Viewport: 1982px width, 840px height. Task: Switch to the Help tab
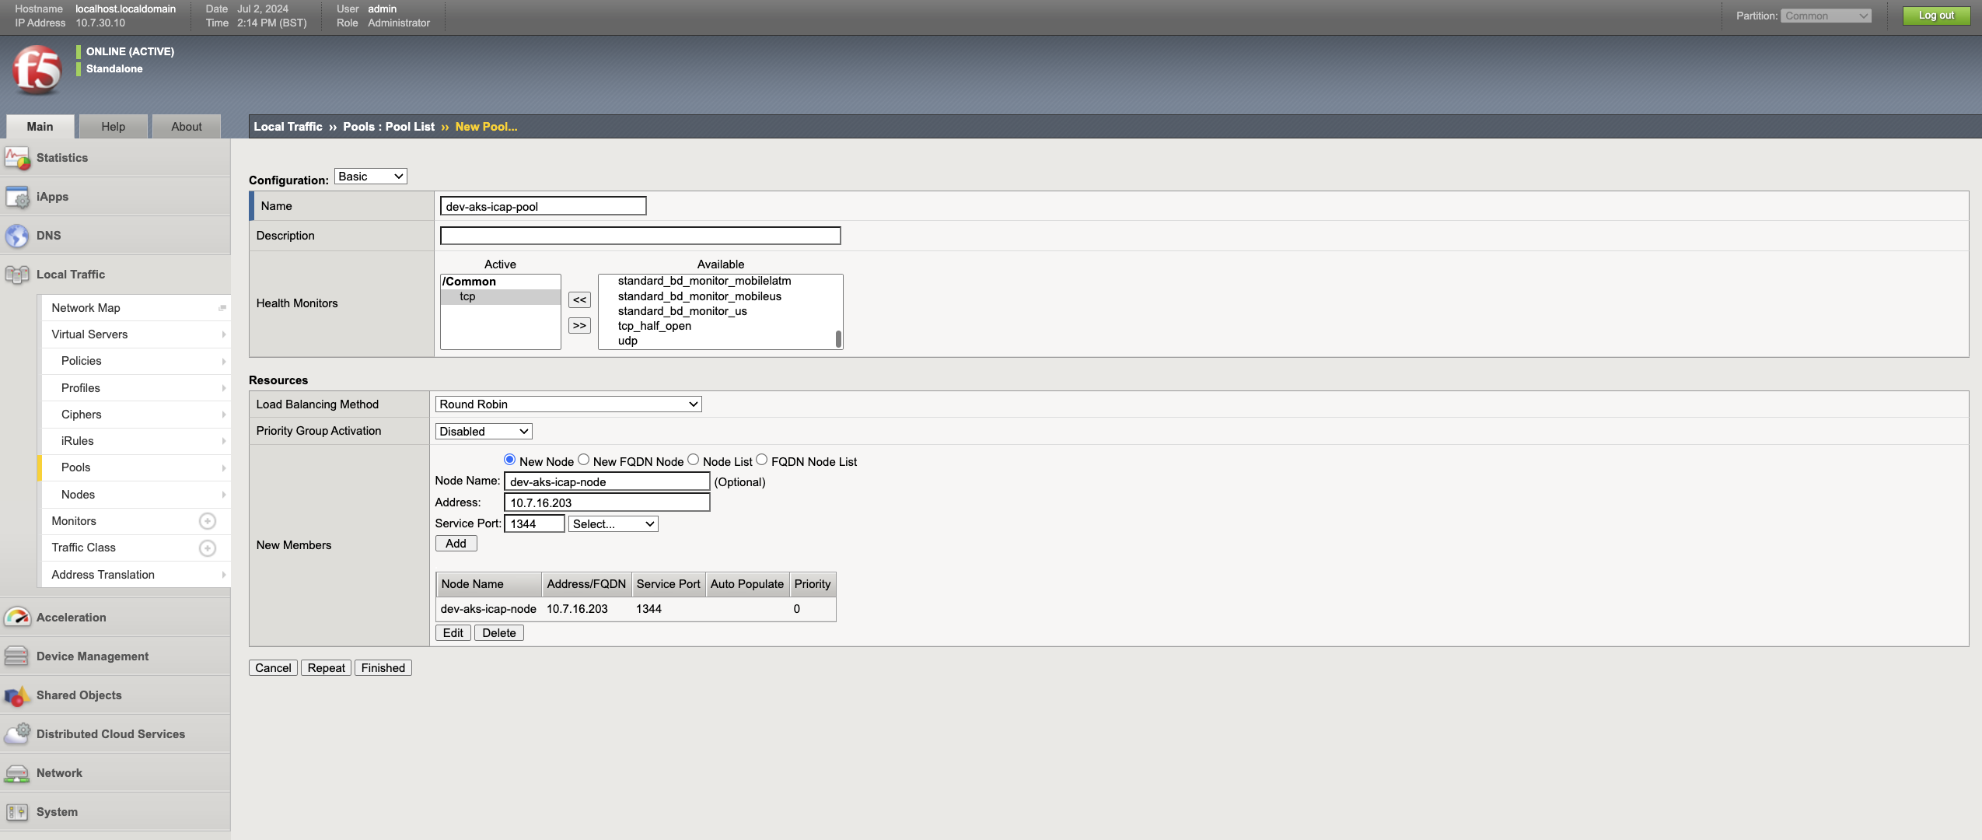(113, 127)
